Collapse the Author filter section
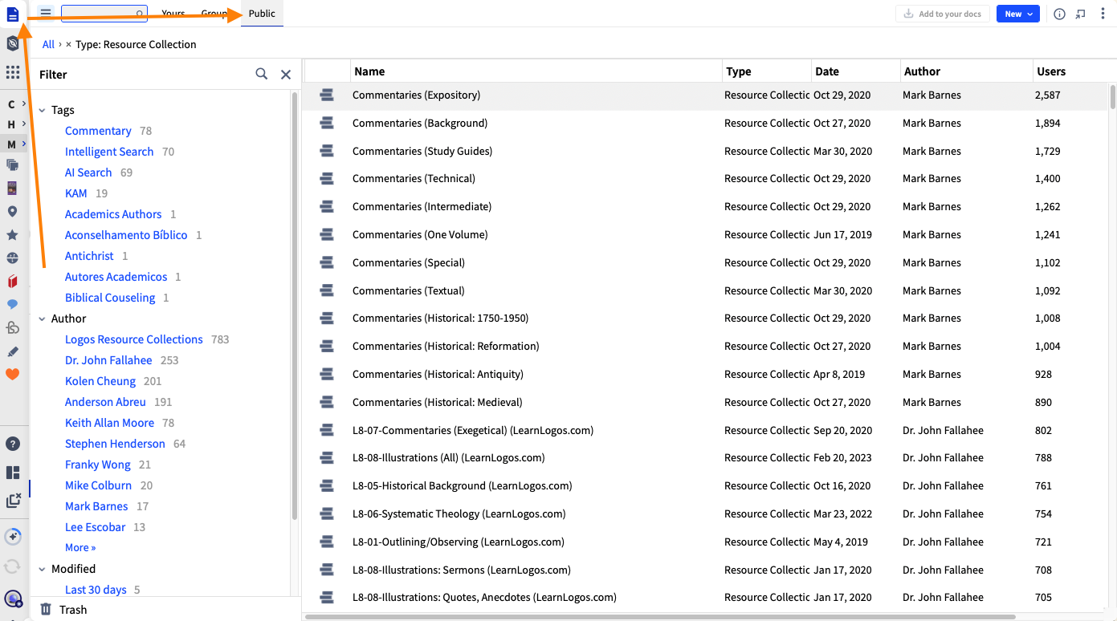This screenshot has width=1117, height=621. point(43,319)
